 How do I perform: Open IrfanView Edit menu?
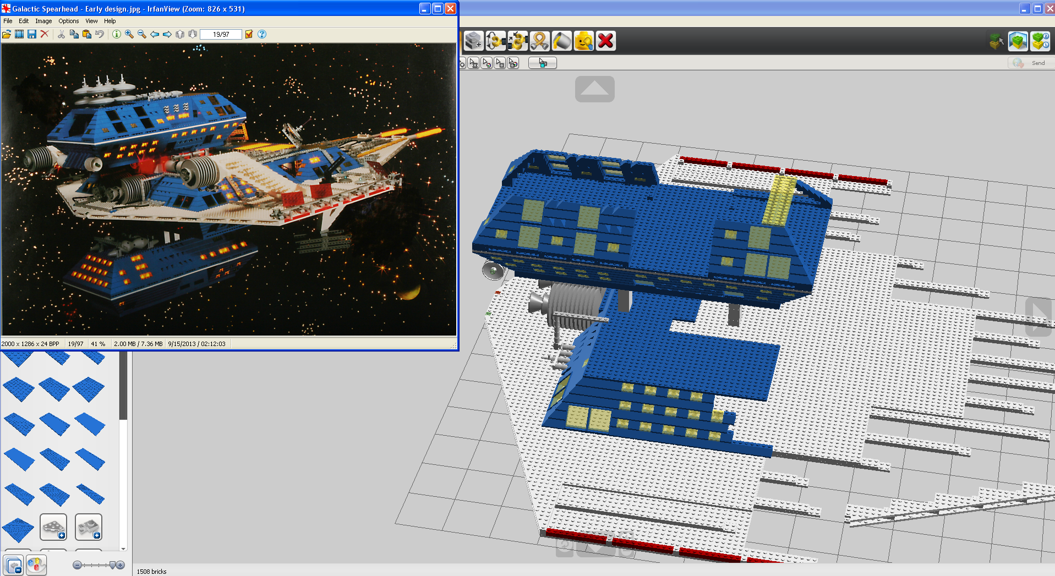tap(24, 21)
